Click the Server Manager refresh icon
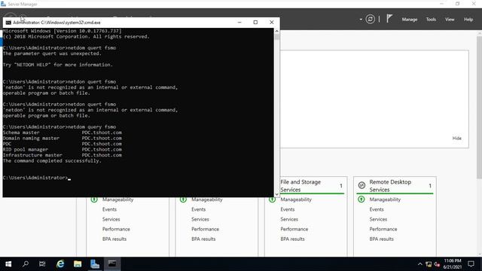 coord(370,19)
